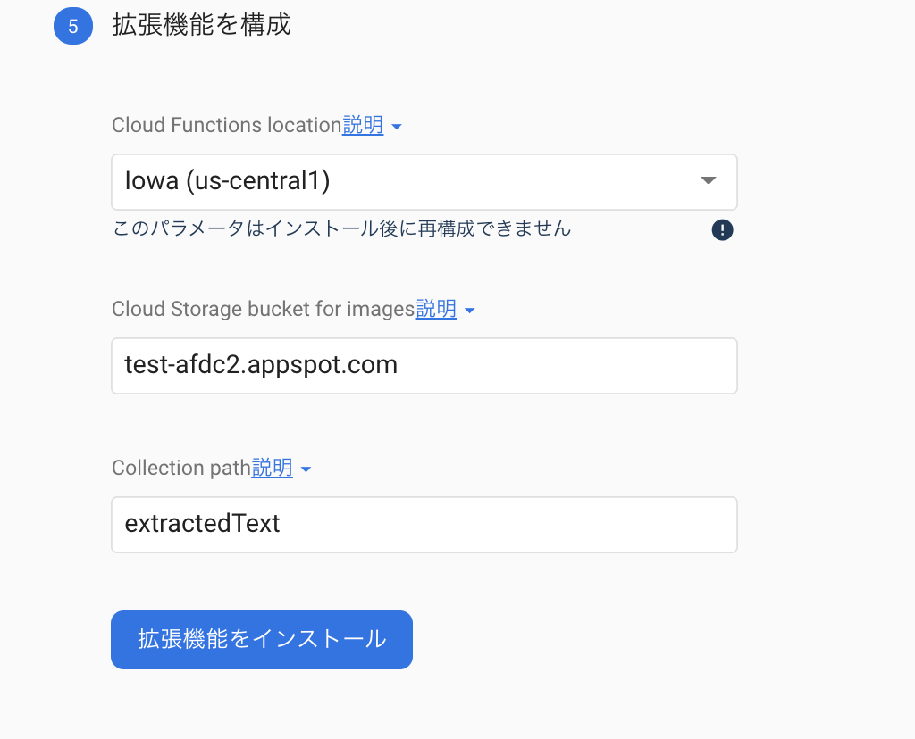The height and width of the screenshot is (739, 915).
Task: Click the Cloud Functions location label text
Action: click(x=226, y=125)
